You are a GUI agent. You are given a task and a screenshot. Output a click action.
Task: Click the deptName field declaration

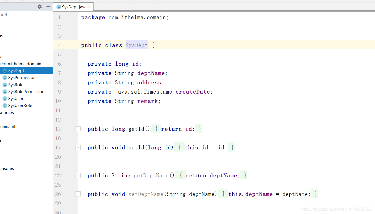click(151, 73)
